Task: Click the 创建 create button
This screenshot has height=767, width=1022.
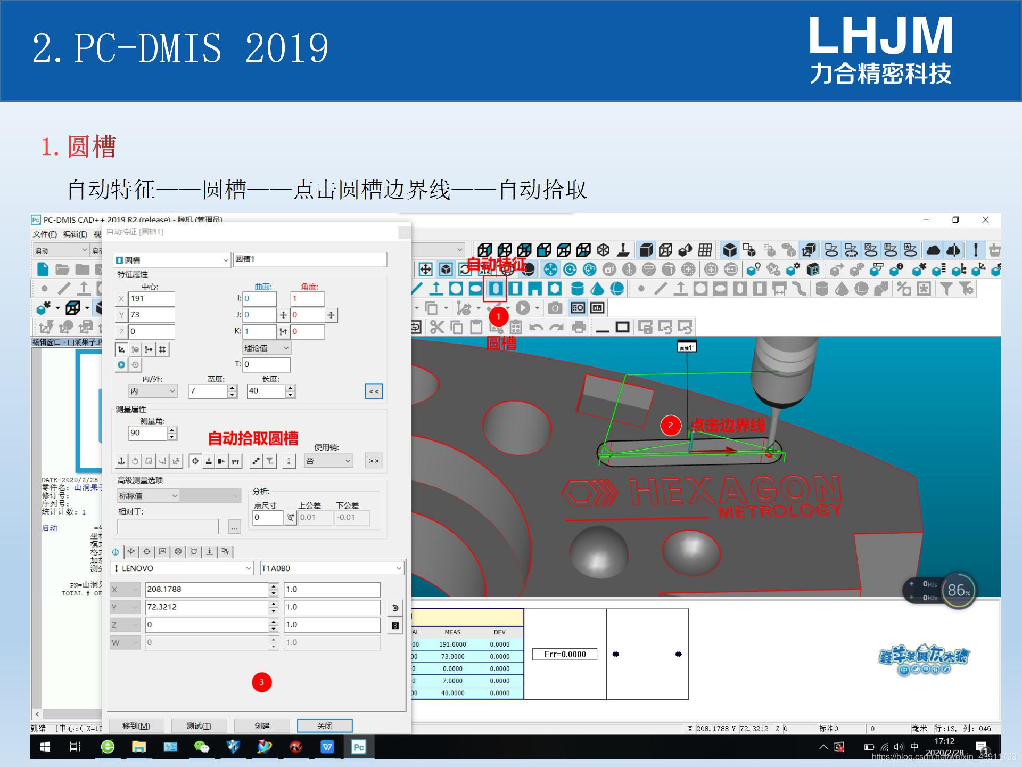Action: [262, 725]
